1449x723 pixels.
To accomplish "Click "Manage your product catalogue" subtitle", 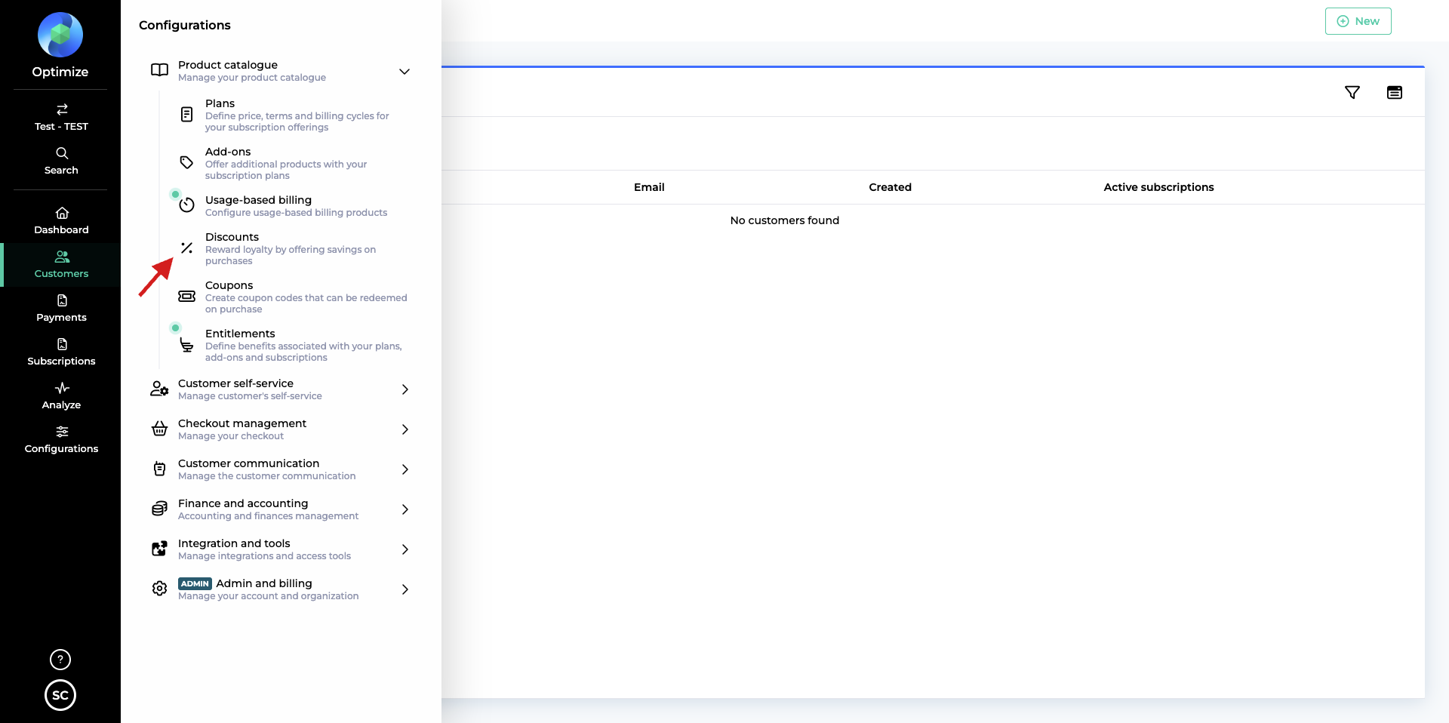I will (252, 78).
